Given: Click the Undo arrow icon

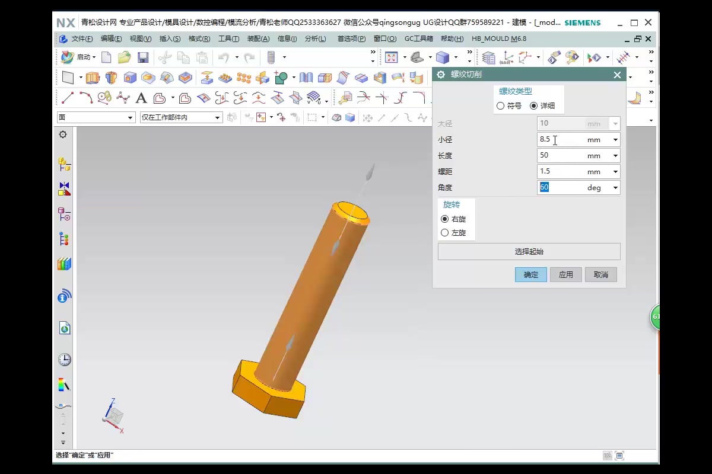Looking at the screenshot, I should tap(224, 57).
